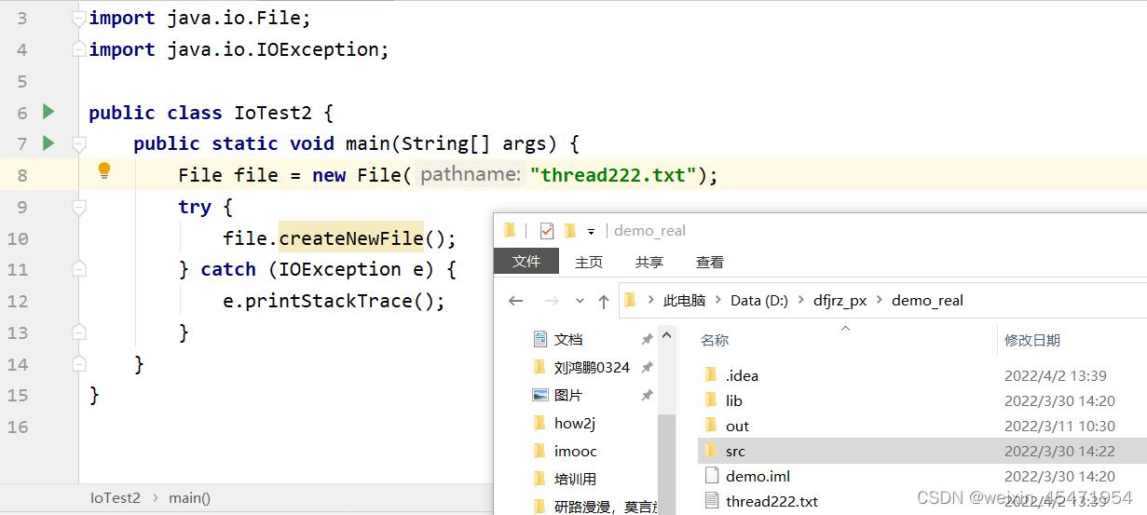The image size is (1147, 515).
Task: Click printStackTrace call on line 12
Action: 329,301
